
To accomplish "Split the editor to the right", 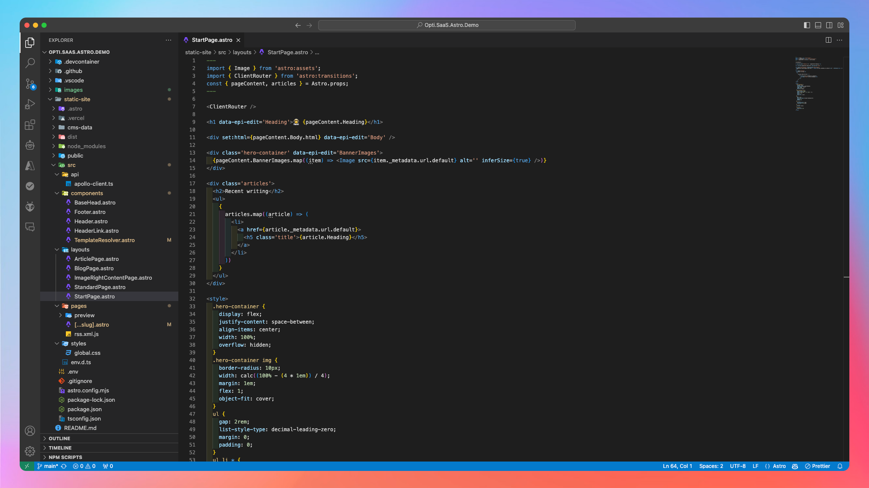I will [x=828, y=40].
